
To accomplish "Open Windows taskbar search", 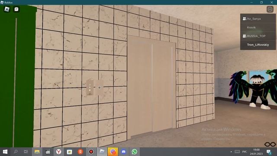I will point(16,152).
